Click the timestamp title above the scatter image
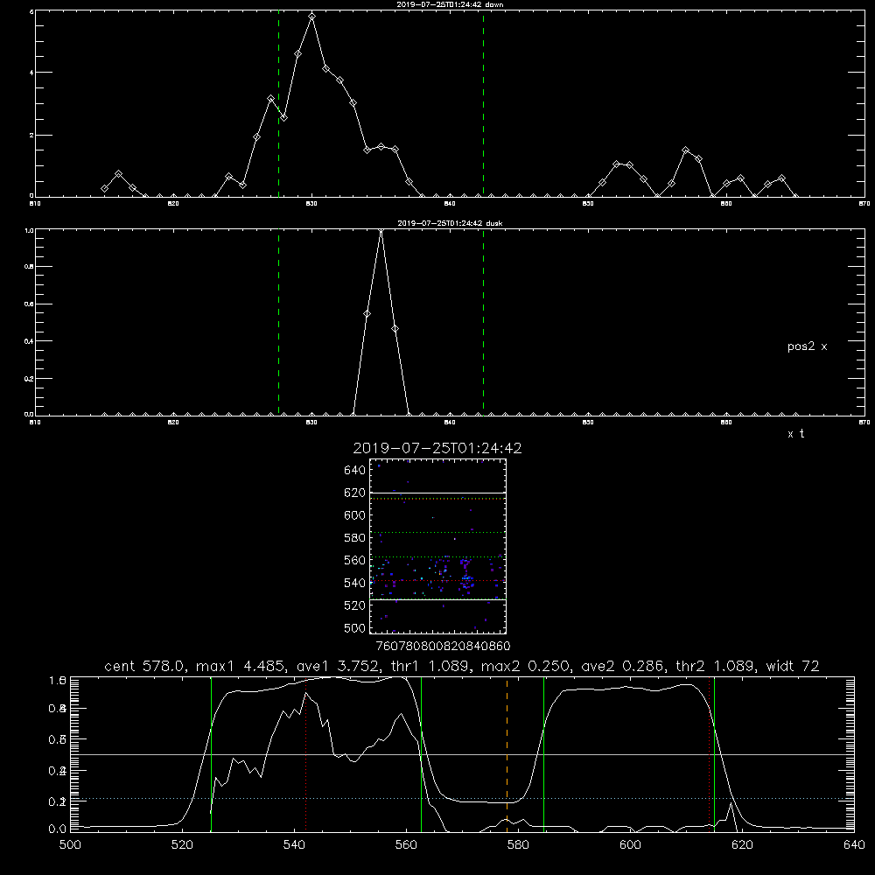Image resolution: width=875 pixels, height=875 pixels. click(x=437, y=448)
